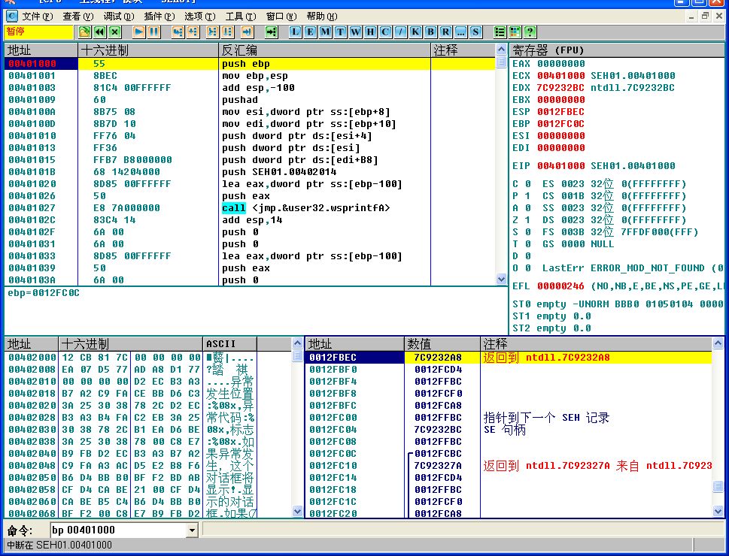The width and height of the screenshot is (729, 556).
Task: Open the 文件(F) menu
Action: point(38,17)
